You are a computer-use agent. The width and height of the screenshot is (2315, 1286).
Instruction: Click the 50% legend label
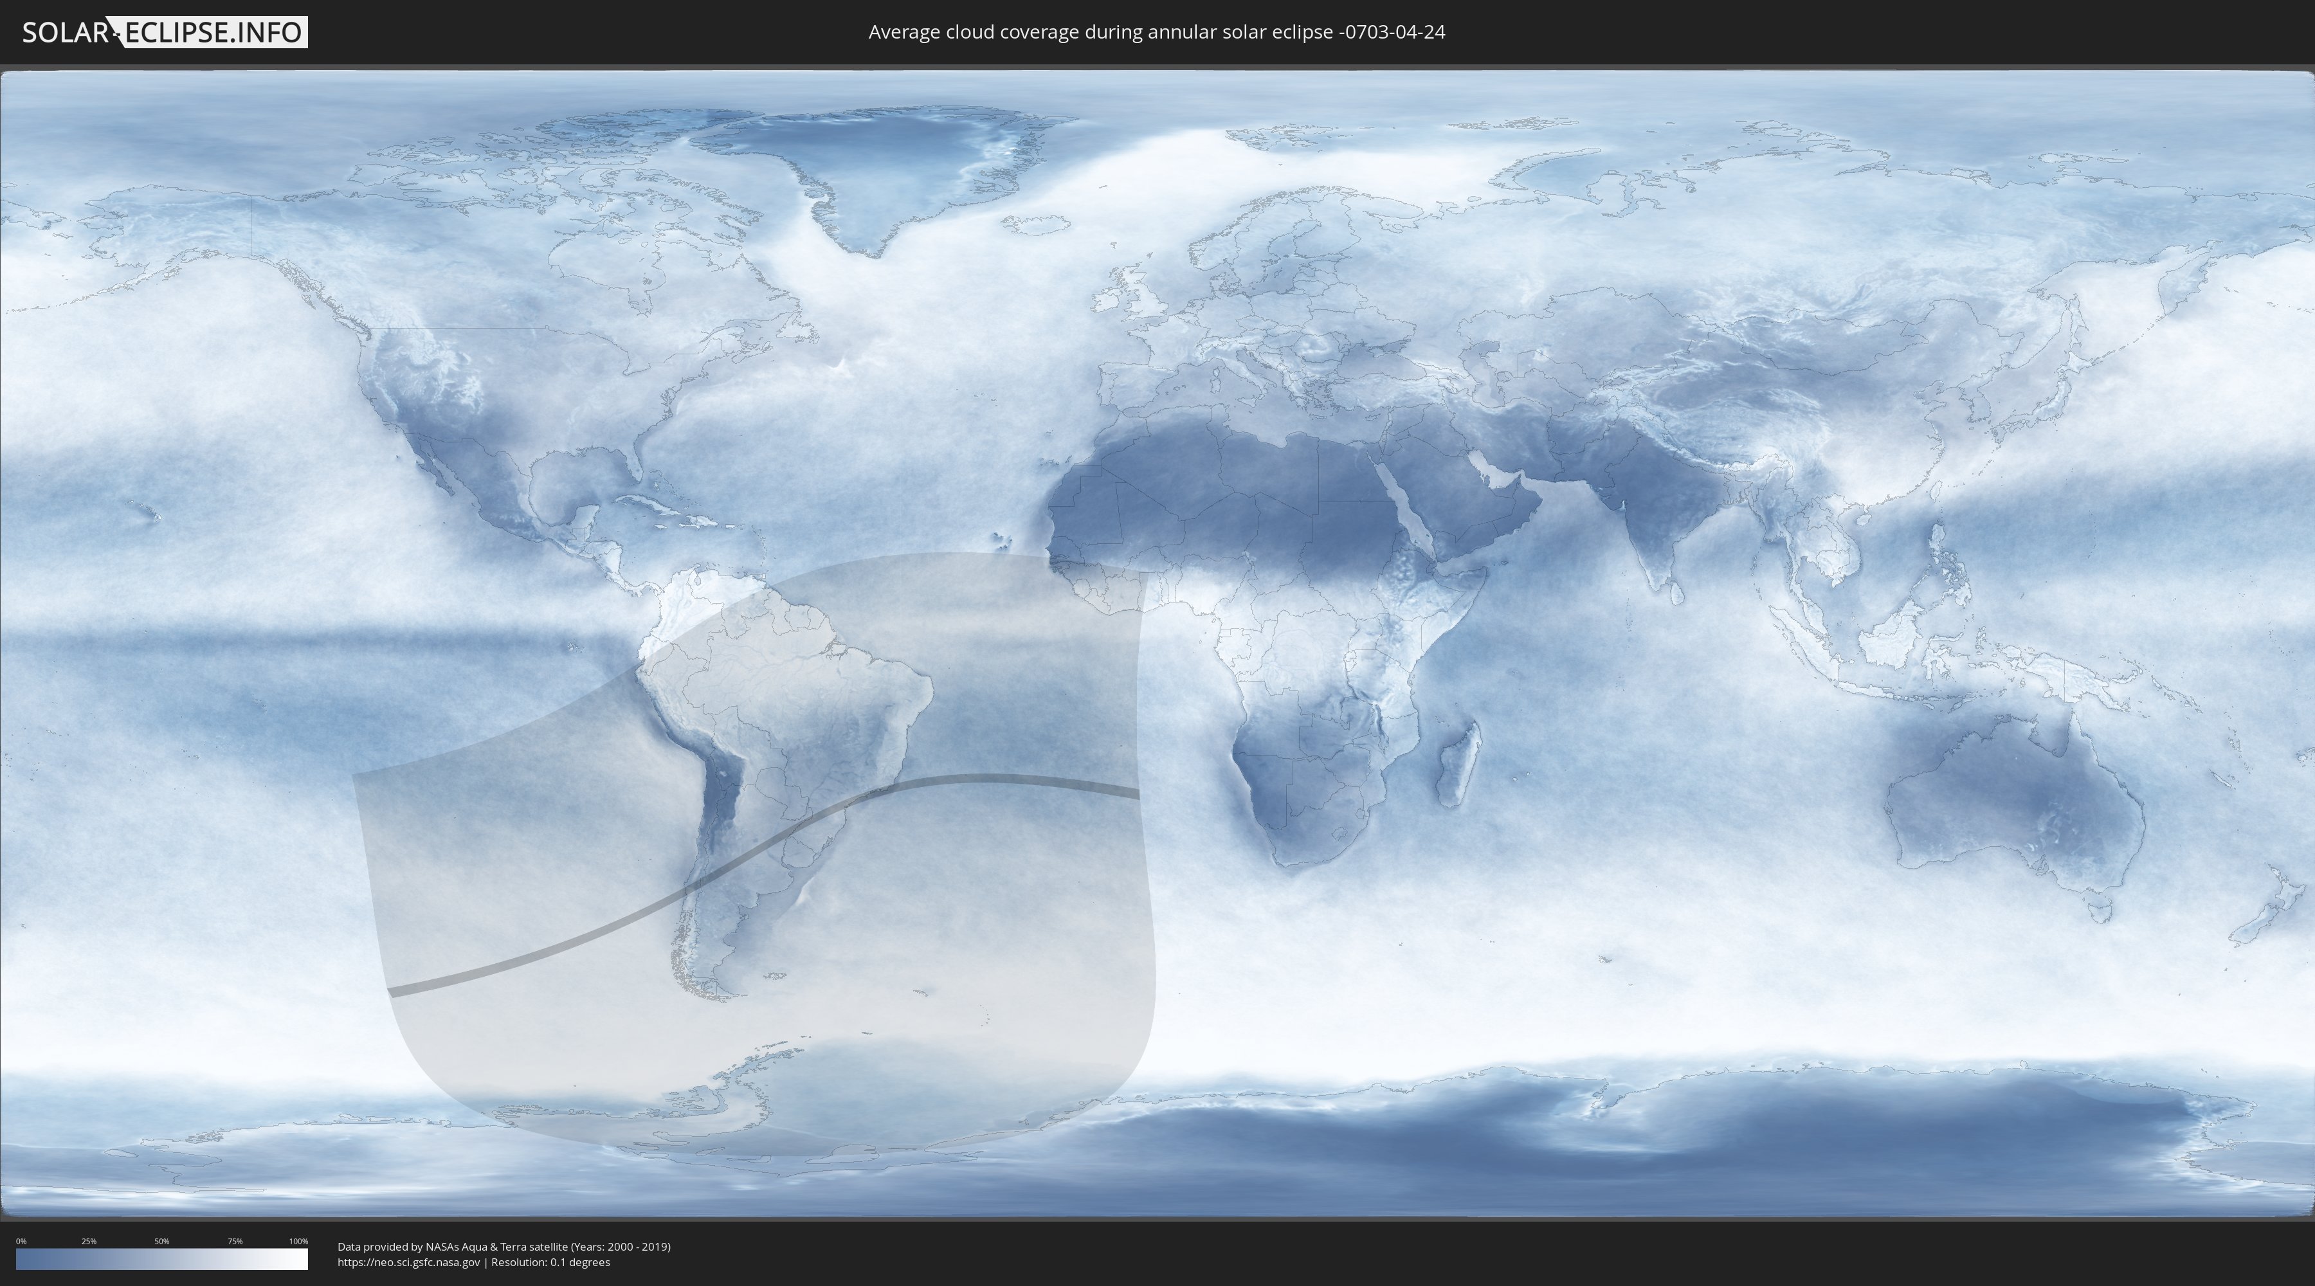162,1241
